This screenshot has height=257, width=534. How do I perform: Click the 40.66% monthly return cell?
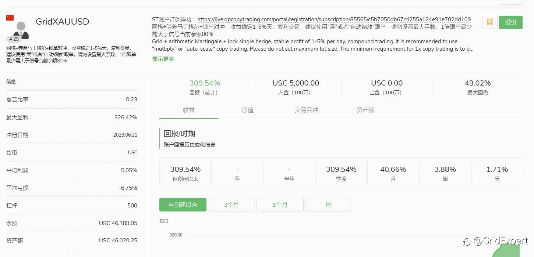click(x=393, y=170)
